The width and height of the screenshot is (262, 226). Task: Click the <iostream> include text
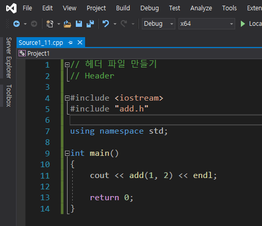(x=139, y=98)
